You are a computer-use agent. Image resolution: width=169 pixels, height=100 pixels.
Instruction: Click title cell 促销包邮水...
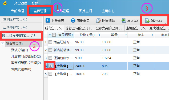tap(63, 58)
